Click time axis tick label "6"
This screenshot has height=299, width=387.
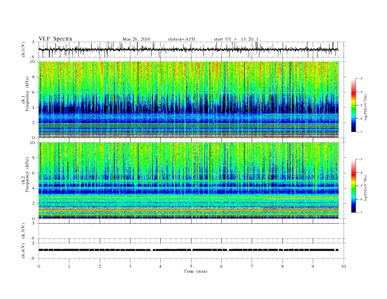tap(221, 266)
